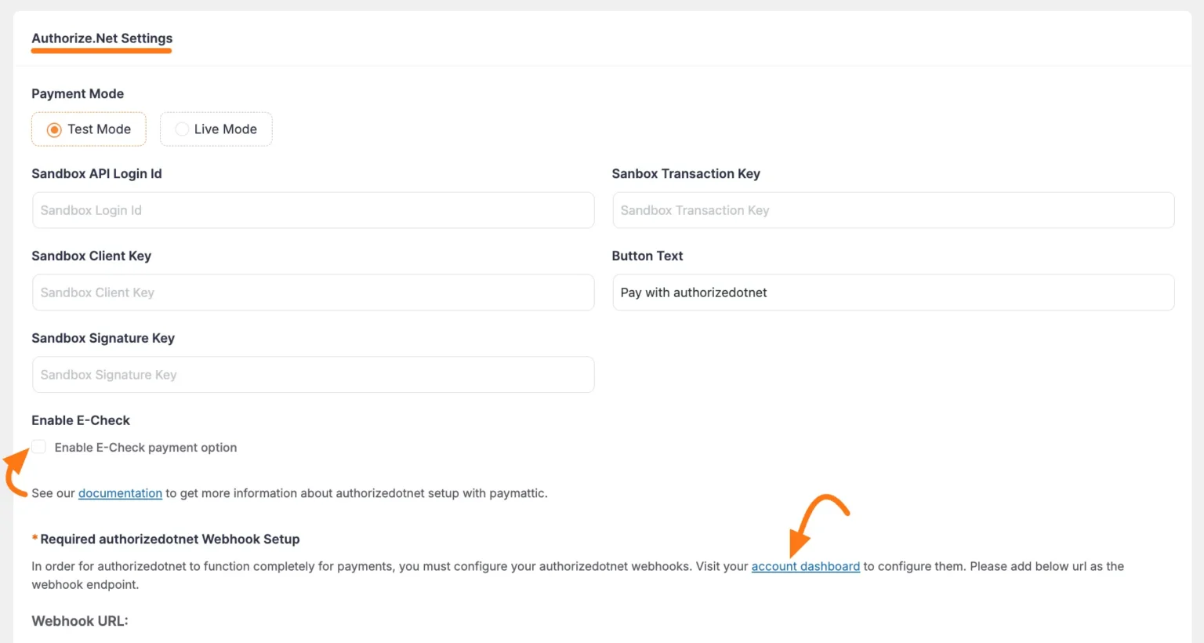Click the Enable E-Check section heading

coord(81,420)
